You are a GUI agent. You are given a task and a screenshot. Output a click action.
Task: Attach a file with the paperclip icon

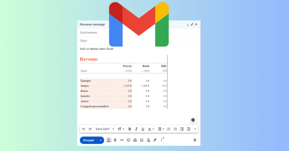(115, 140)
